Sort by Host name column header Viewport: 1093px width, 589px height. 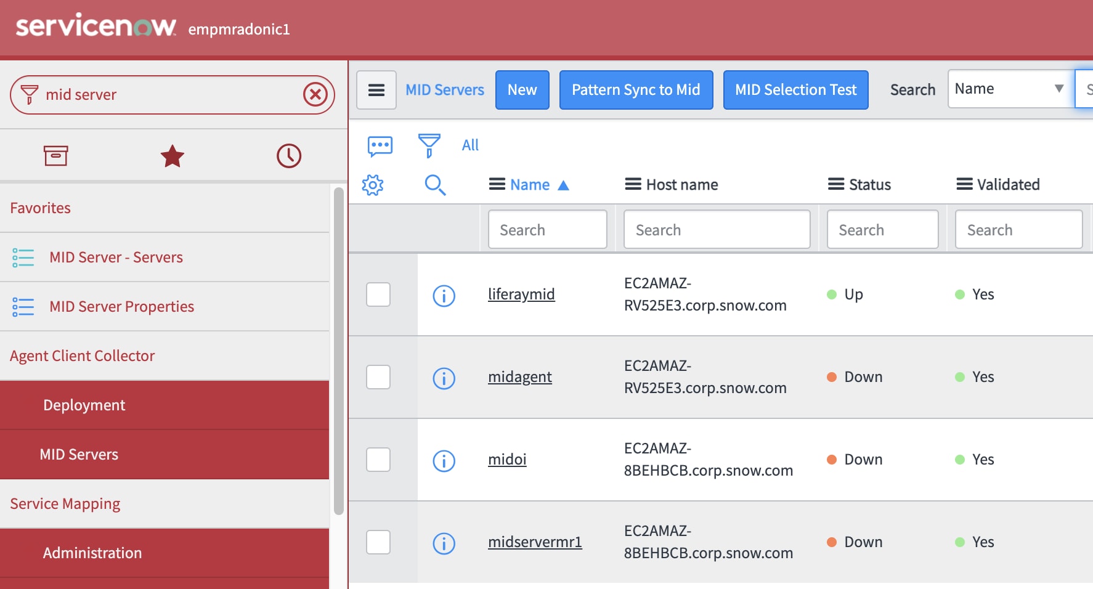(x=682, y=185)
